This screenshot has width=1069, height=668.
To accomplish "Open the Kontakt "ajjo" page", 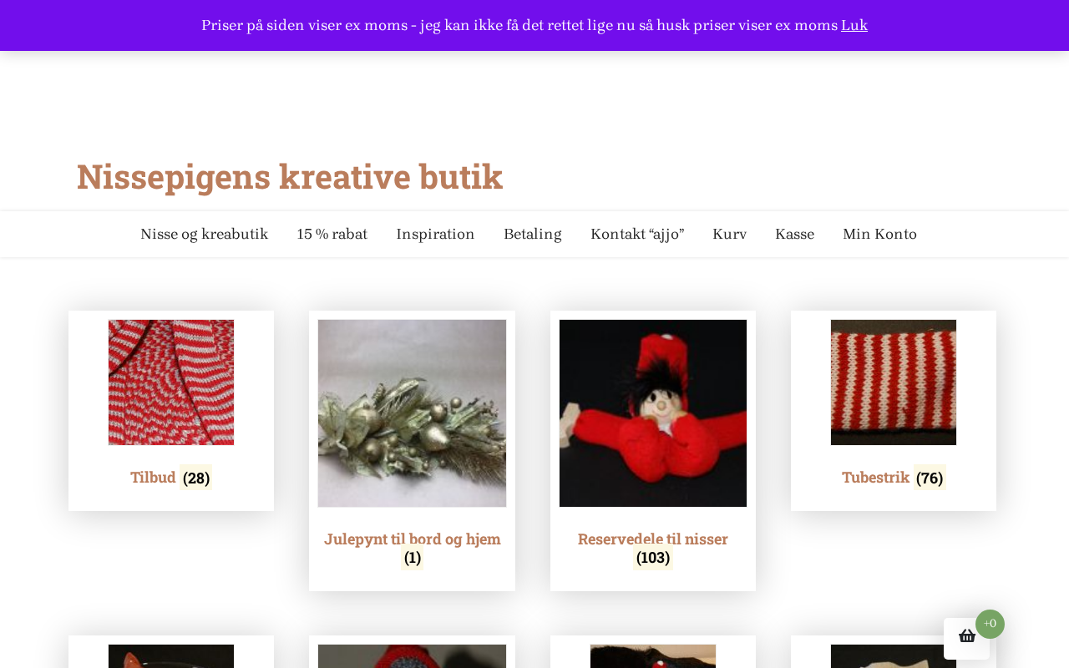I will tap(637, 235).
